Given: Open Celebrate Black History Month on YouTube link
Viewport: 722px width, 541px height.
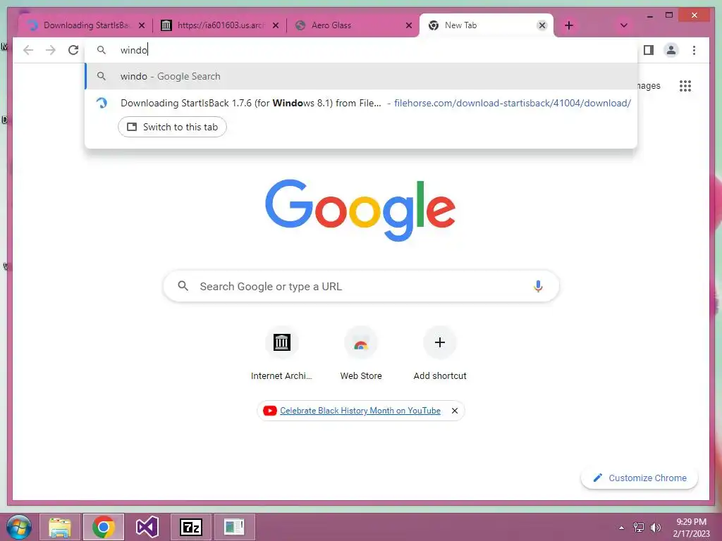Looking at the screenshot, I should coord(360,411).
